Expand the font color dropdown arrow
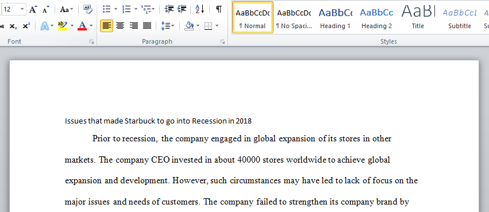Viewport: 489px width, 212px height. point(91,26)
